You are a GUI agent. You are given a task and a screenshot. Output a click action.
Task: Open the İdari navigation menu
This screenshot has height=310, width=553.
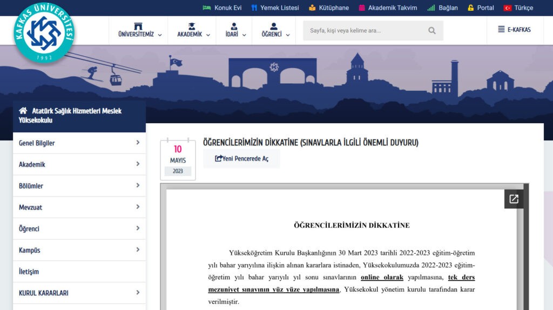pos(234,31)
